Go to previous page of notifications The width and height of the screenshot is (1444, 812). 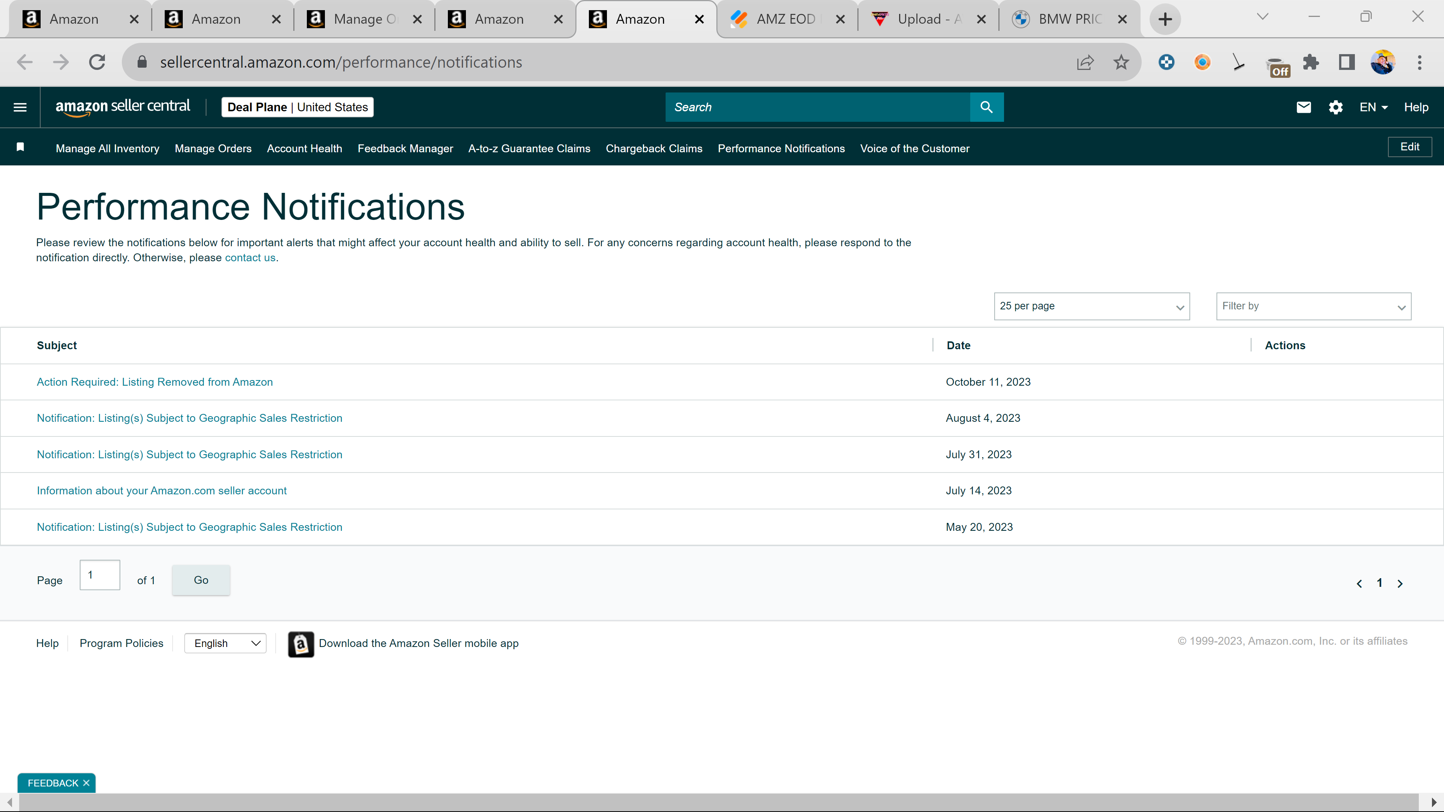(1359, 583)
